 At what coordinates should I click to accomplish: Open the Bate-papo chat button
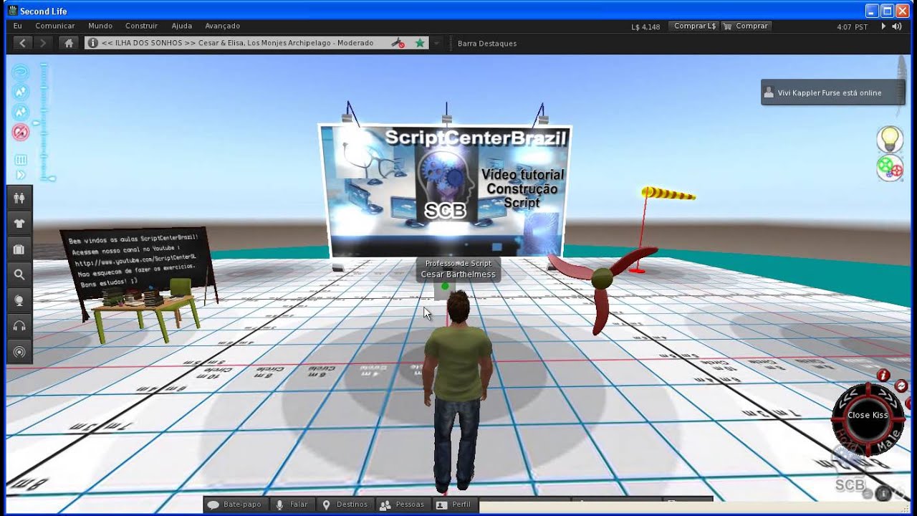point(236,505)
